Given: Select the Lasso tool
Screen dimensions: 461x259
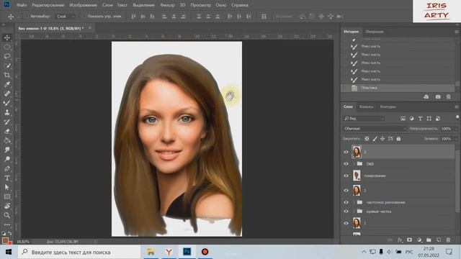Looking at the screenshot, I should (x=7, y=56).
